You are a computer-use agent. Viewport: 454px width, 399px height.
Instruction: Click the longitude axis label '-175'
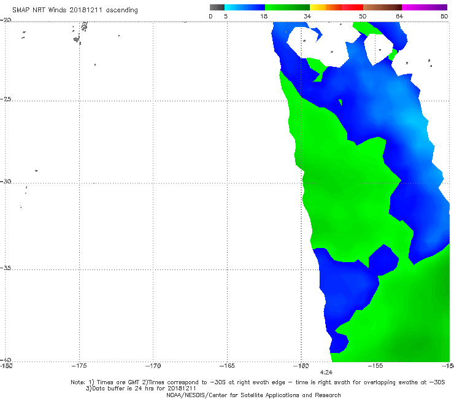[79, 366]
